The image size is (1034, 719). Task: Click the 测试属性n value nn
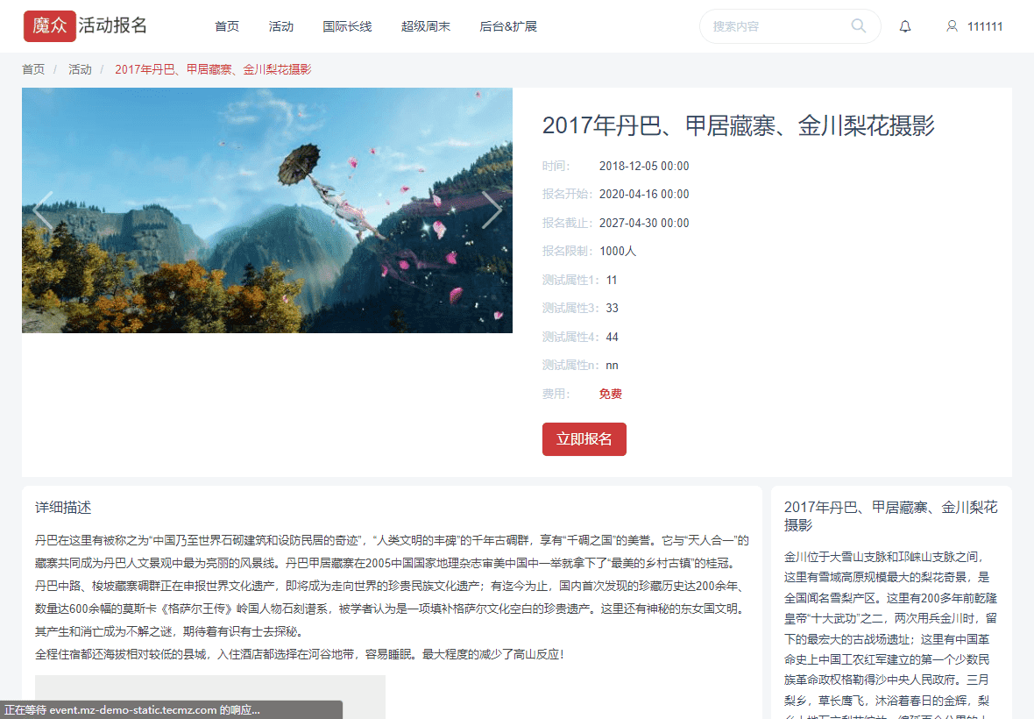pos(612,366)
